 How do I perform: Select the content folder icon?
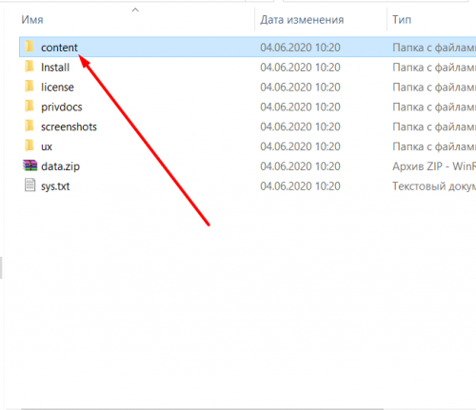tap(30, 47)
